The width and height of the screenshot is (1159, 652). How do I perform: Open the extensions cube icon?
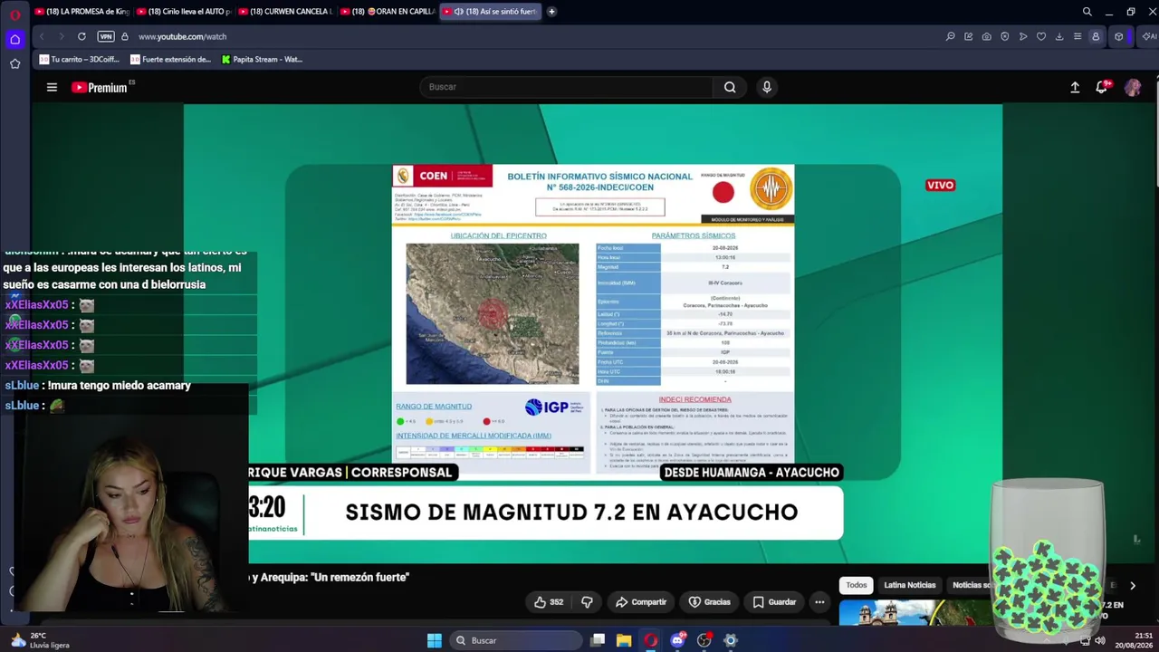[x=1119, y=36]
